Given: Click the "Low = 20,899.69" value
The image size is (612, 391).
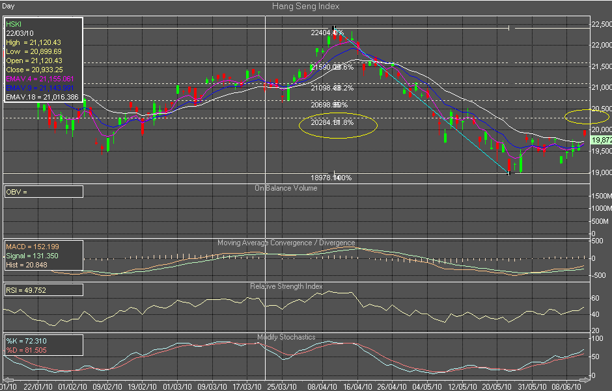Looking at the screenshot, I should tap(34, 51).
